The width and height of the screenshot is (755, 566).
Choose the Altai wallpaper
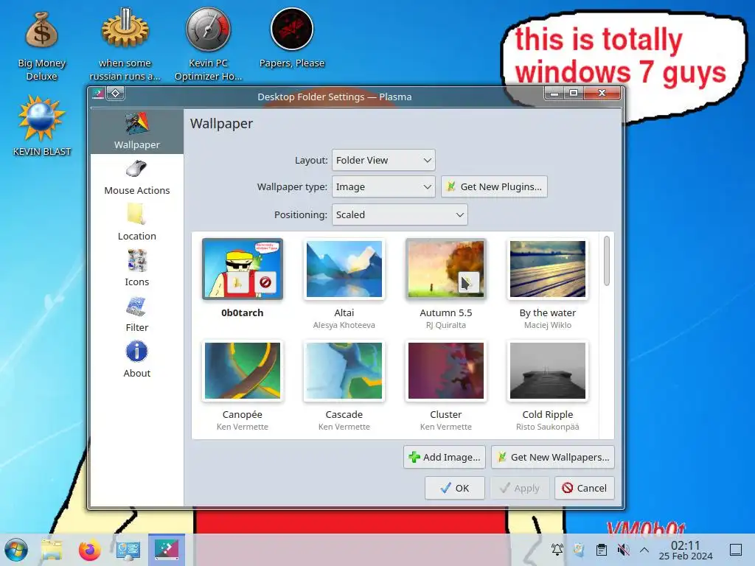click(344, 268)
